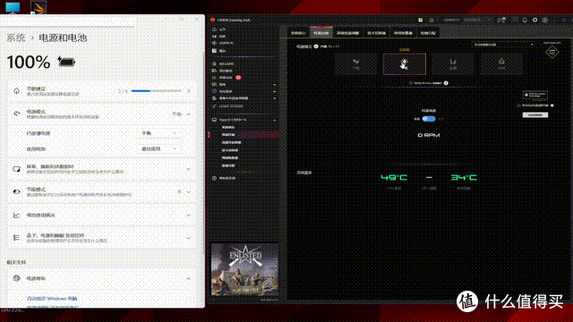Click the energy recommendations progress bar
The width and height of the screenshot is (573, 322).
[x=156, y=91]
